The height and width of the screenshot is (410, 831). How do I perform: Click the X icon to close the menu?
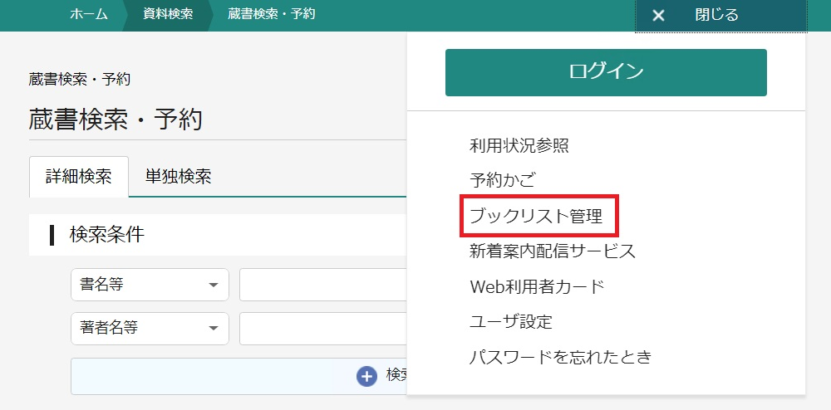658,16
